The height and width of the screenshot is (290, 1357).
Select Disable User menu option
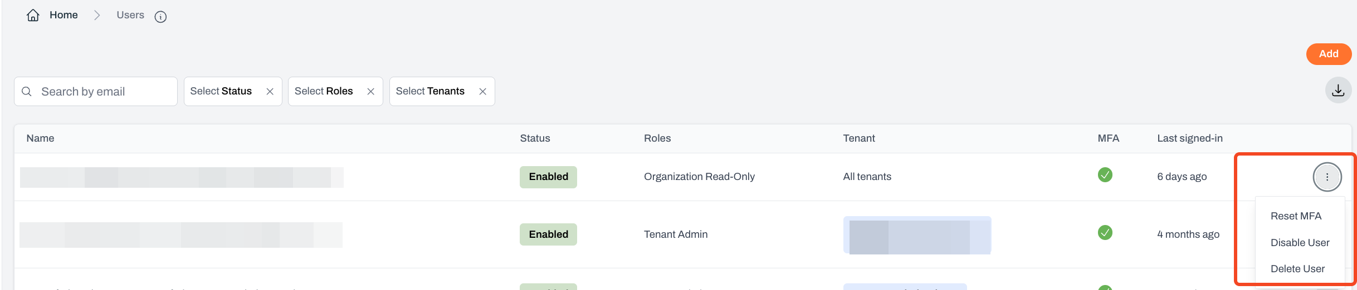1300,243
